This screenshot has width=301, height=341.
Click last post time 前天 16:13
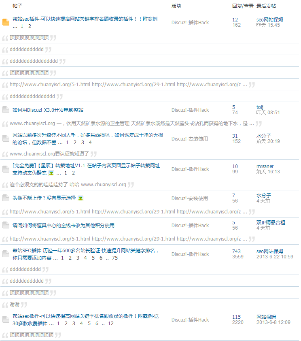[x=268, y=172]
